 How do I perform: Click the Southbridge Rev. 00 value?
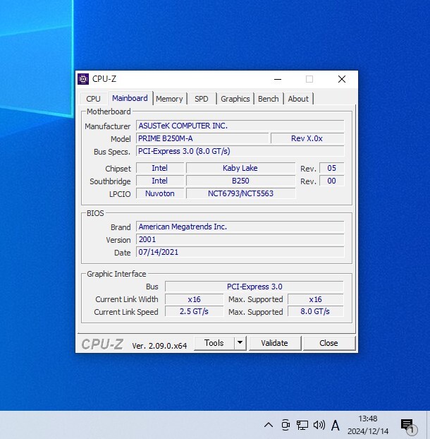(x=332, y=181)
